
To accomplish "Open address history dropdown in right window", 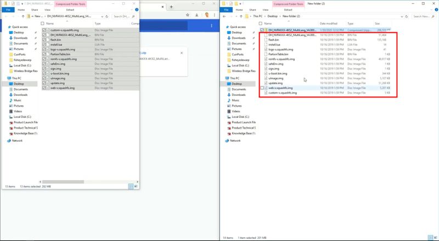I will (402, 16).
